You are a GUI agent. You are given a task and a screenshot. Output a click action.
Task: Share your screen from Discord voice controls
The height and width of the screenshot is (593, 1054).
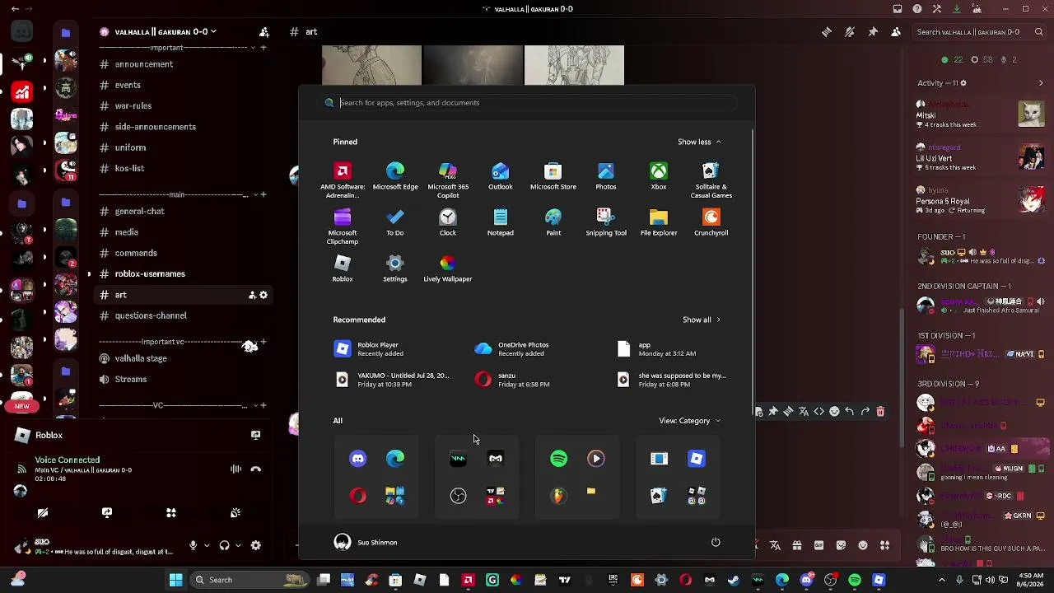(107, 512)
